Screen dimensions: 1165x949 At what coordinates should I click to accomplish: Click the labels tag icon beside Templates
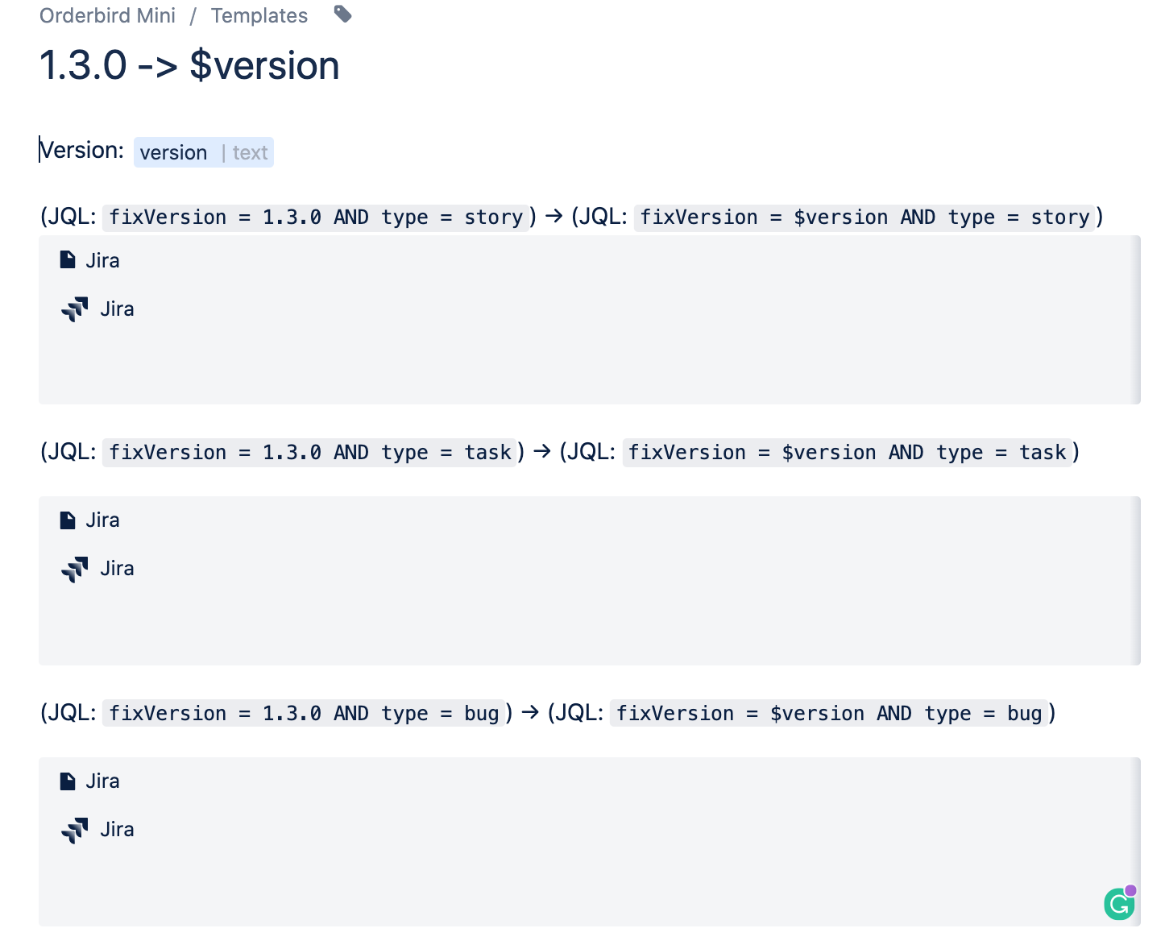(343, 14)
